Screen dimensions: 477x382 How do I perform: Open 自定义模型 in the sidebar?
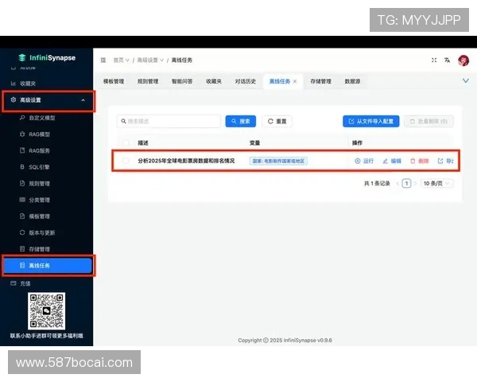42,118
